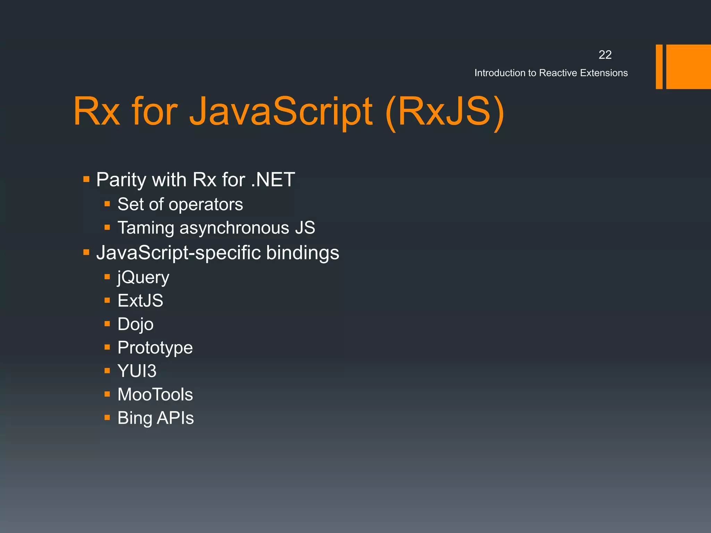Image resolution: width=711 pixels, height=533 pixels.
Task: Click the Dojo list item
Action: click(135, 324)
